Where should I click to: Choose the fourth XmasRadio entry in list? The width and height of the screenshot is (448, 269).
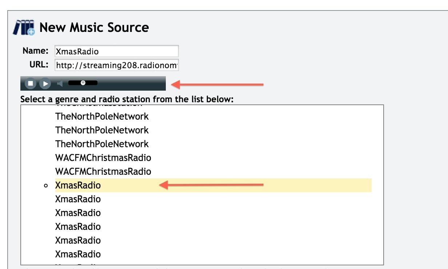(78, 227)
